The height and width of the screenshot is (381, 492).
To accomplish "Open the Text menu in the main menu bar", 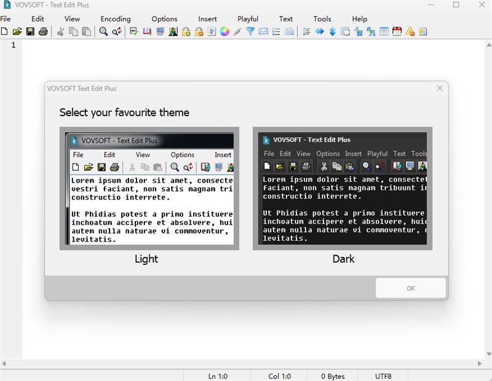I will (286, 19).
